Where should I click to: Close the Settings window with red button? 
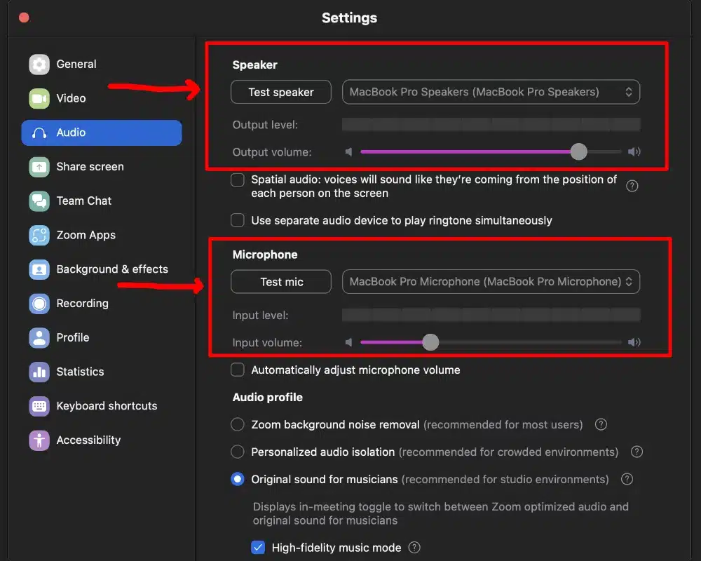coord(24,18)
